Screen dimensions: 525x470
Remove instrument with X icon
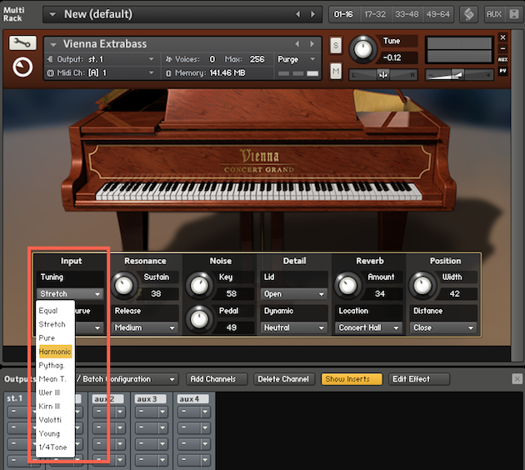[x=502, y=37]
